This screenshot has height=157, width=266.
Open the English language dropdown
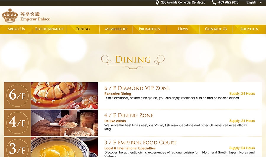tap(251, 2)
